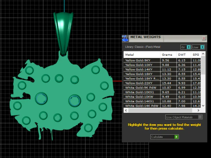Click the 7.15 DWT value
The image size is (211, 158).
(182, 69)
